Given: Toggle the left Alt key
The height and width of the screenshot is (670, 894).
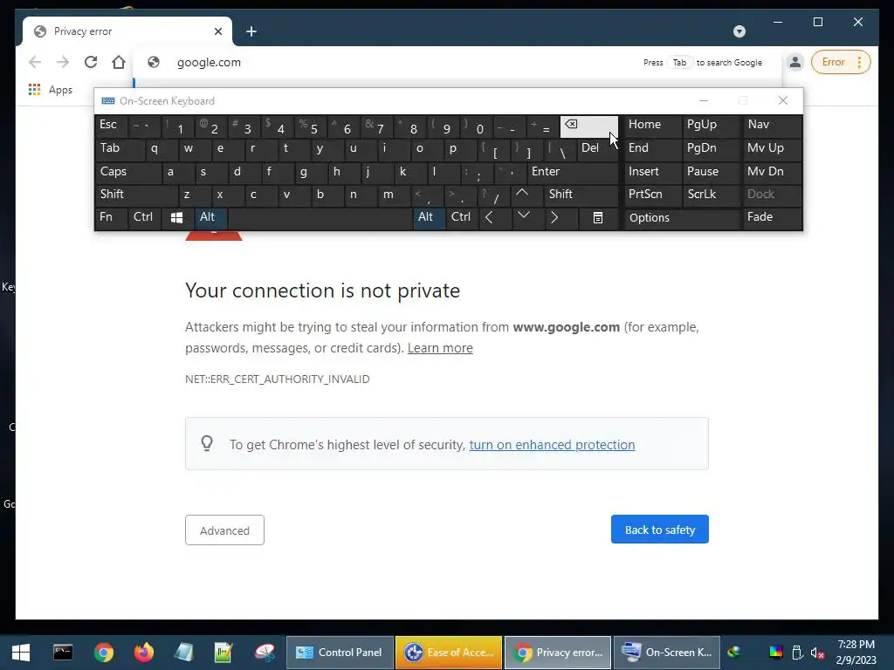Looking at the screenshot, I should point(210,217).
